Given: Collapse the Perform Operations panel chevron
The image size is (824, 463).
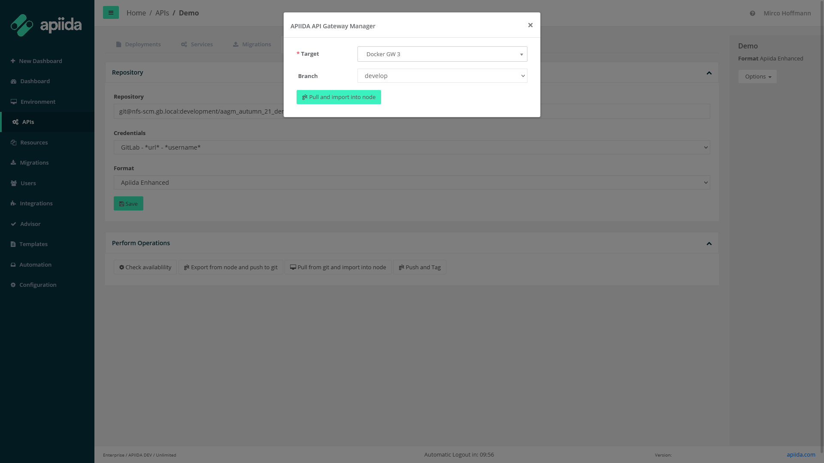Looking at the screenshot, I should click(x=709, y=244).
